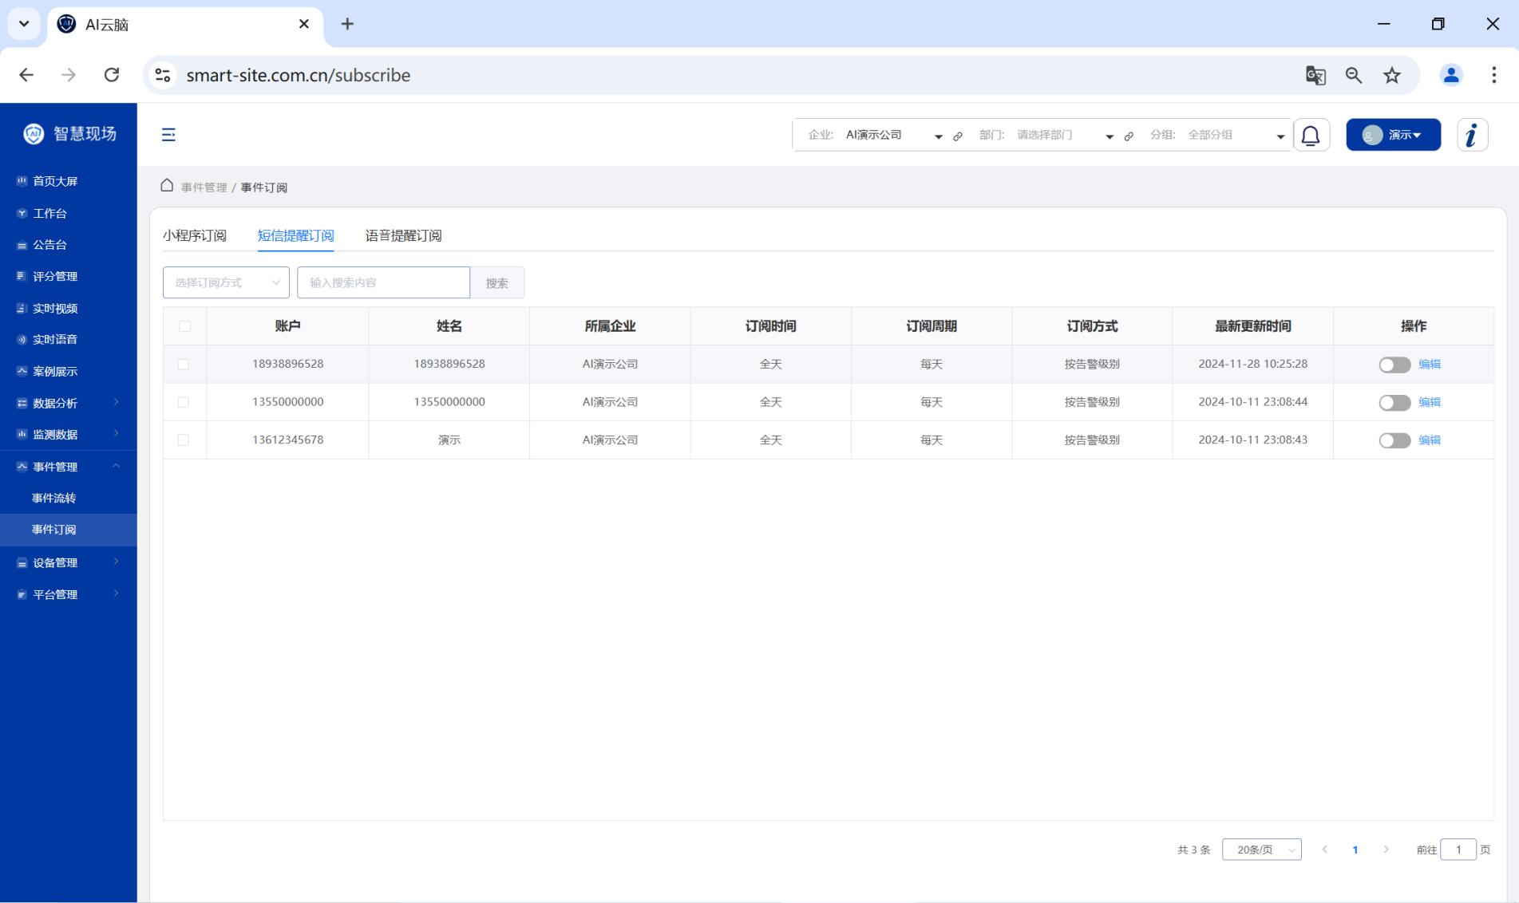Image resolution: width=1519 pixels, height=903 pixels.
Task: Open the notifications bell
Action: (1311, 136)
